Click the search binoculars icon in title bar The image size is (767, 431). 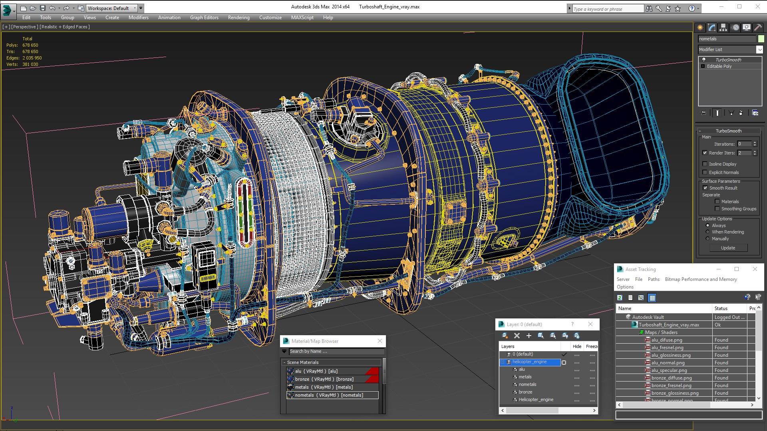(x=649, y=8)
